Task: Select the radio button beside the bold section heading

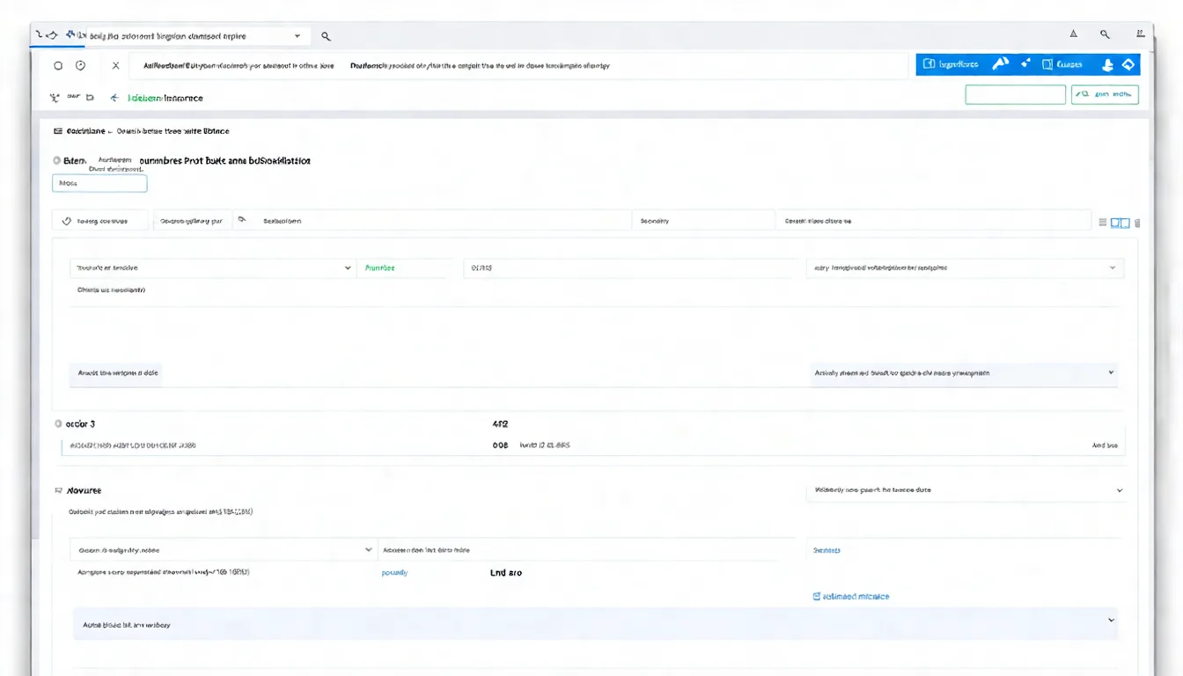Action: pos(57,161)
